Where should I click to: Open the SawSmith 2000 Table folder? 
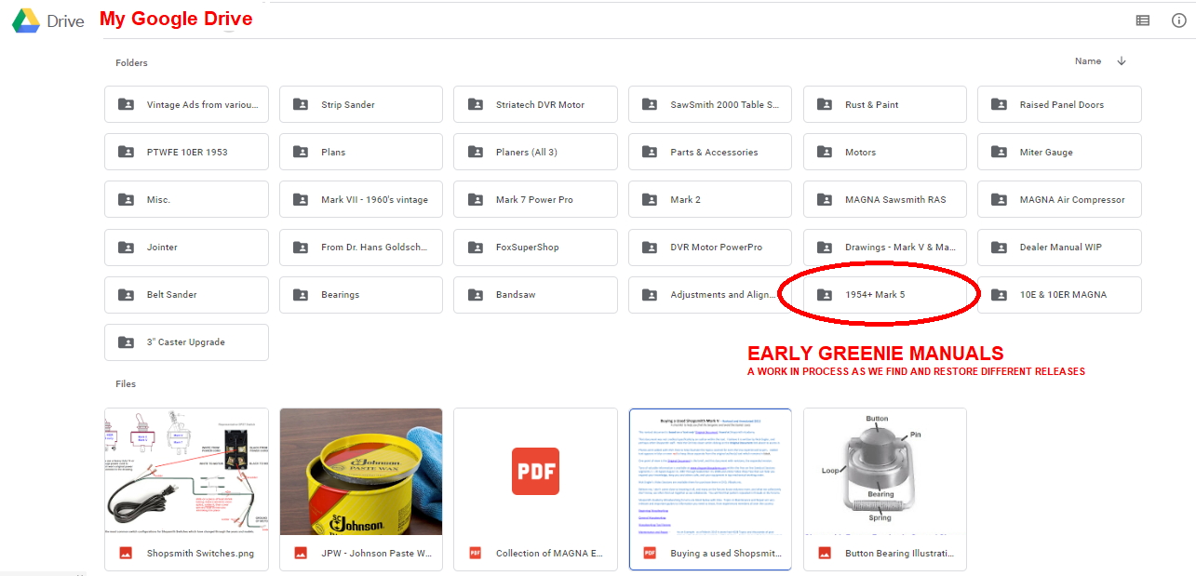[710, 104]
